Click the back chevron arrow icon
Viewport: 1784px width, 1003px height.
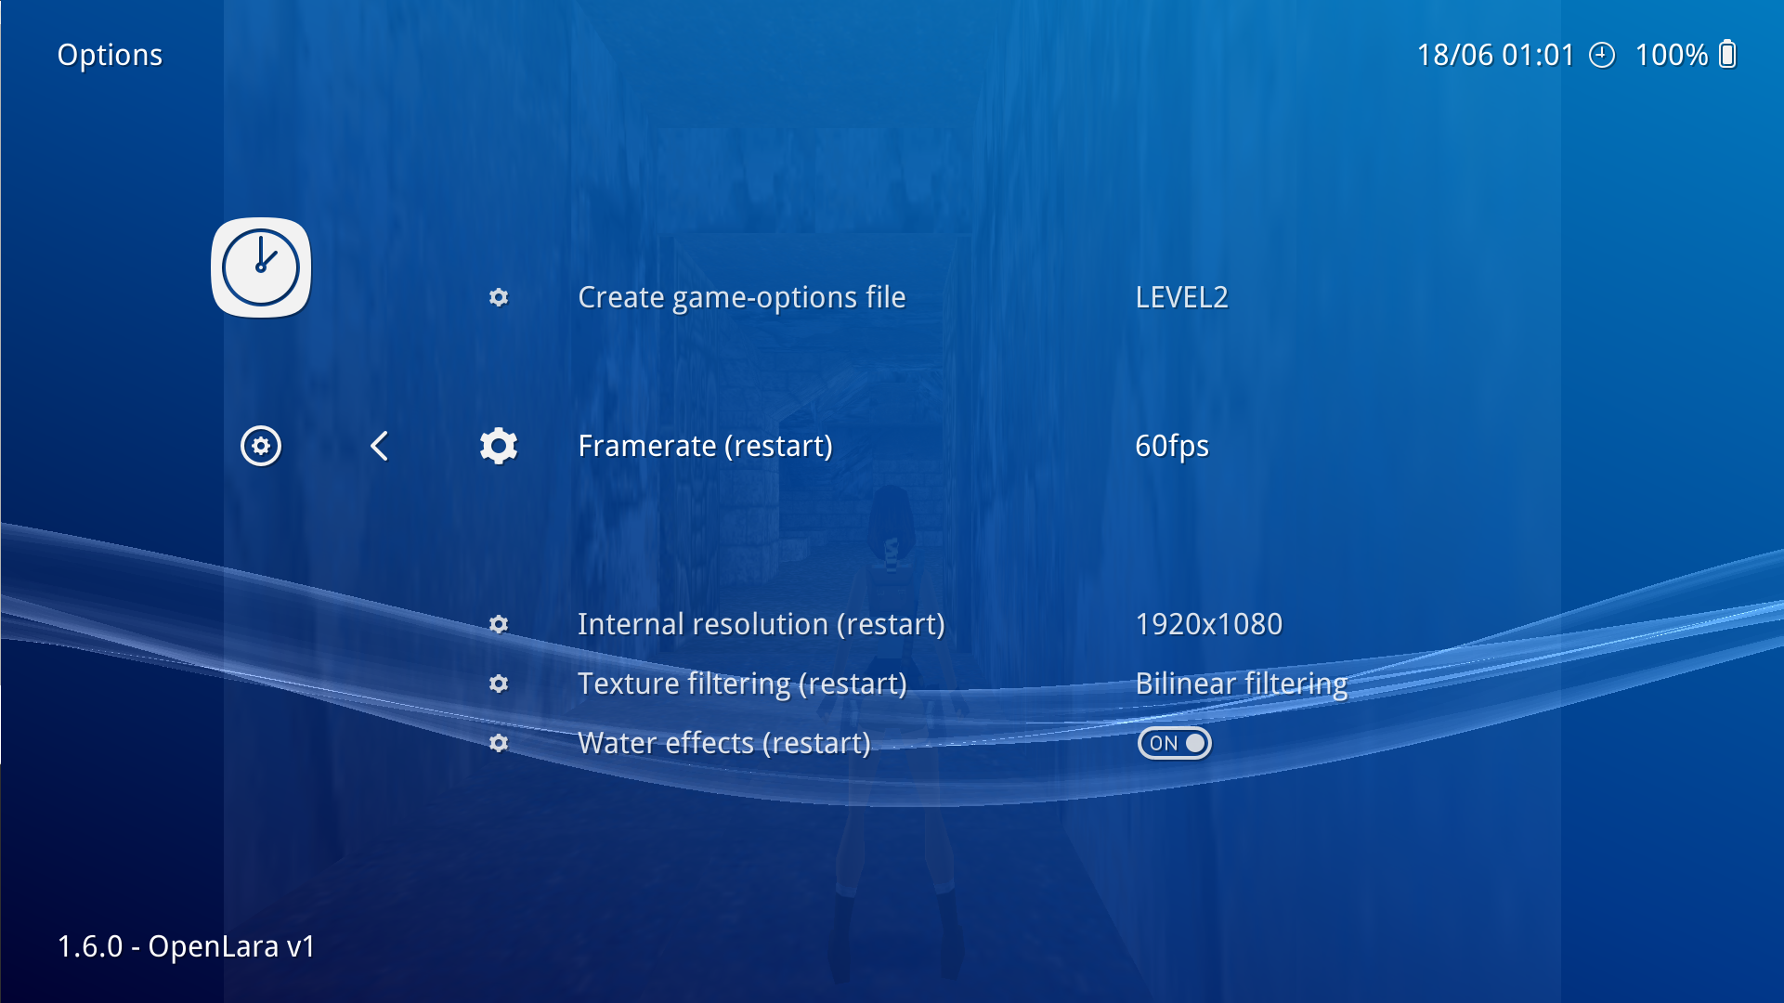[x=379, y=446]
